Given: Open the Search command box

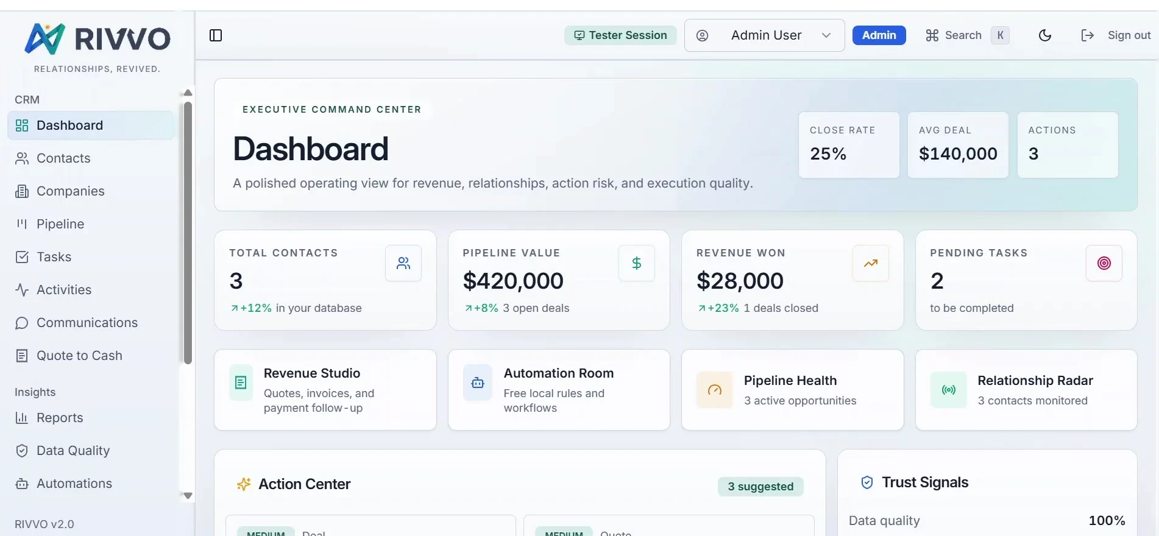Looking at the screenshot, I should point(966,35).
